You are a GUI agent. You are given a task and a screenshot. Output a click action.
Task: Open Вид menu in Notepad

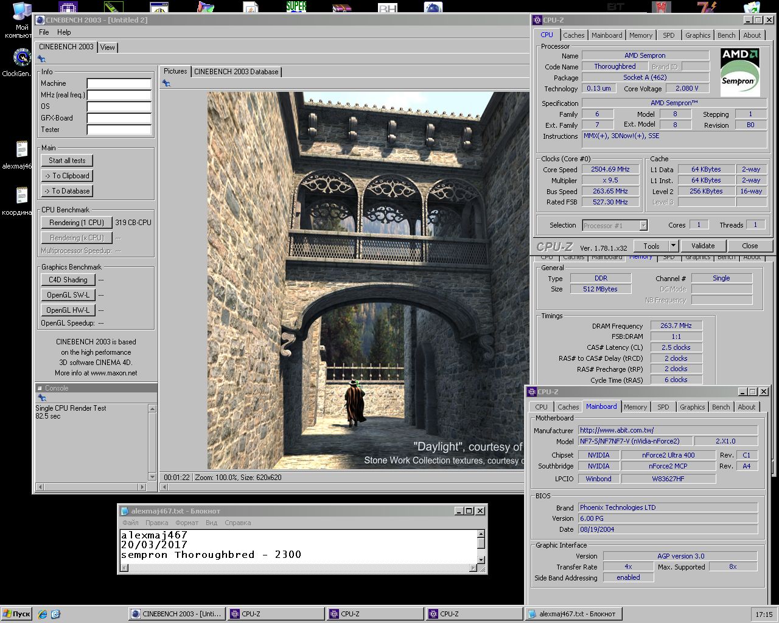pyautogui.click(x=211, y=523)
